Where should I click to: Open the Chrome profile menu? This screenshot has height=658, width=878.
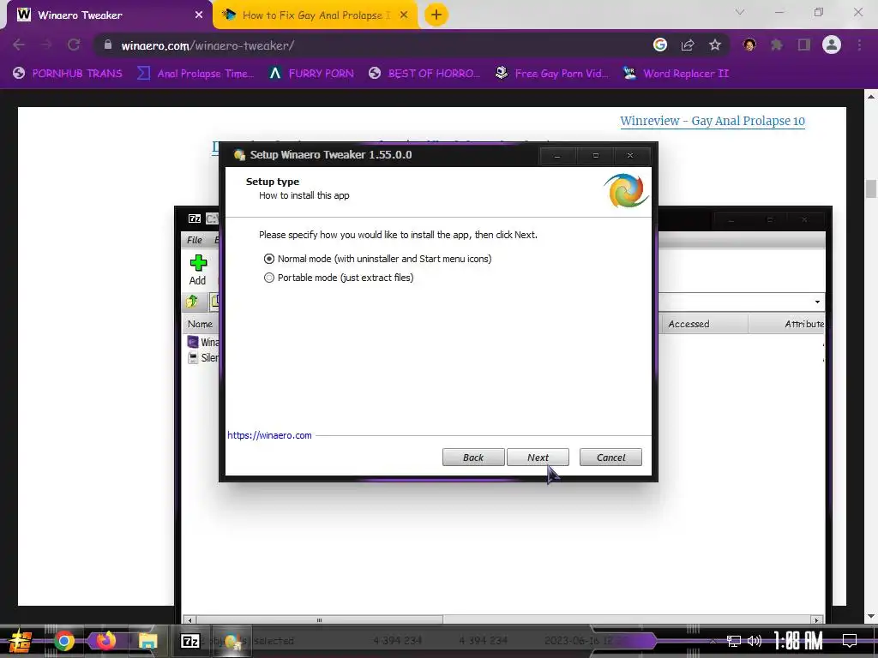tap(832, 45)
